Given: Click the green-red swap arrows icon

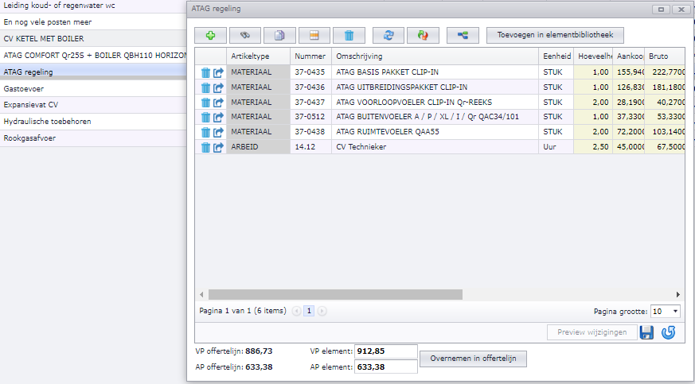Looking at the screenshot, I should coord(423,36).
